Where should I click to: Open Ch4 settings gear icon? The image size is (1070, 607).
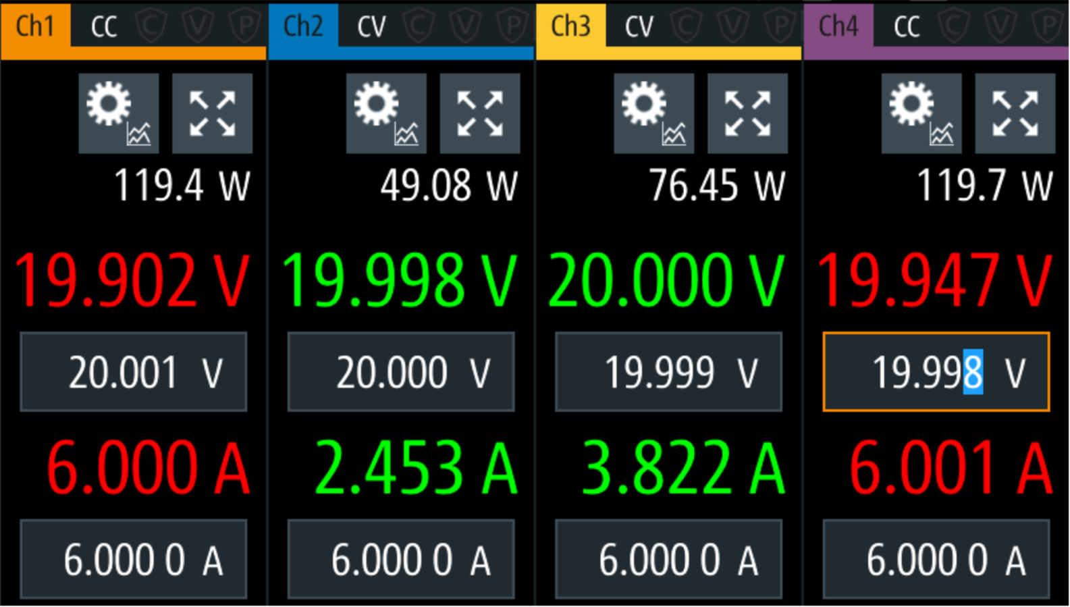[x=921, y=113]
